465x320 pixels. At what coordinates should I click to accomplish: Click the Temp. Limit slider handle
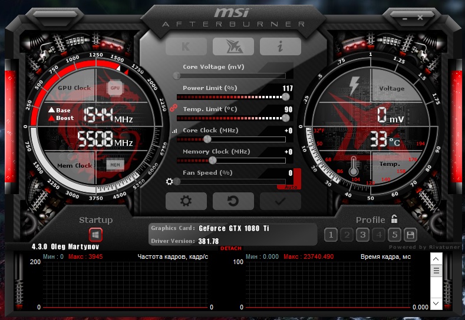pyautogui.click(x=286, y=118)
